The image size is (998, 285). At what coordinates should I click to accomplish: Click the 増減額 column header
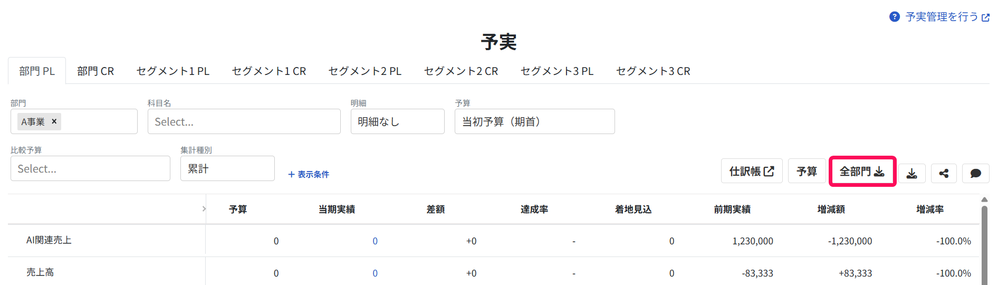pyautogui.click(x=831, y=210)
